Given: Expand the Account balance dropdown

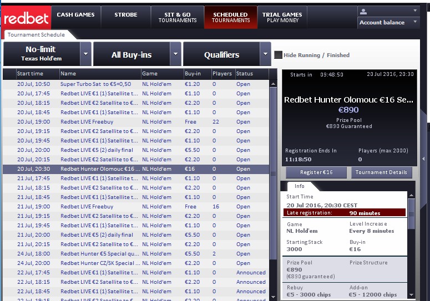Looking at the screenshot, I should tap(388, 23).
